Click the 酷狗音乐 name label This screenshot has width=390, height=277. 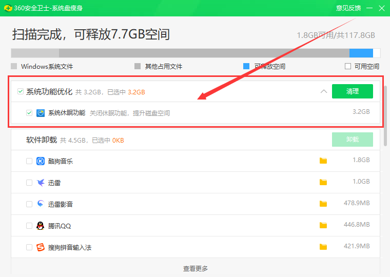[61, 162]
